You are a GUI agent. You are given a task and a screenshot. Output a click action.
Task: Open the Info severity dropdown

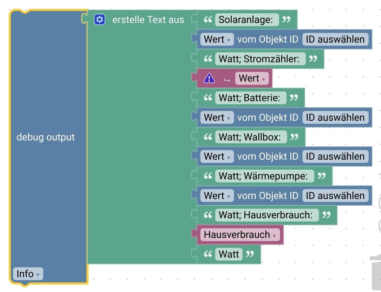pos(28,274)
